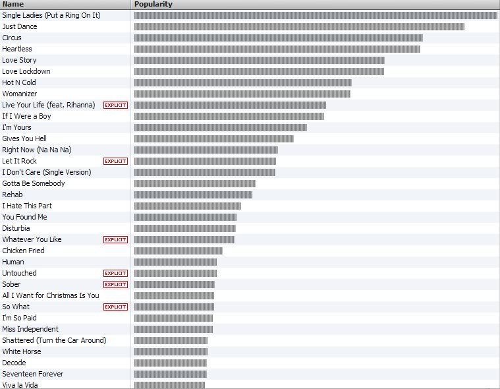Select the I Don't Care (Single Version) track
The height and width of the screenshot is (389, 500).
[47, 172]
